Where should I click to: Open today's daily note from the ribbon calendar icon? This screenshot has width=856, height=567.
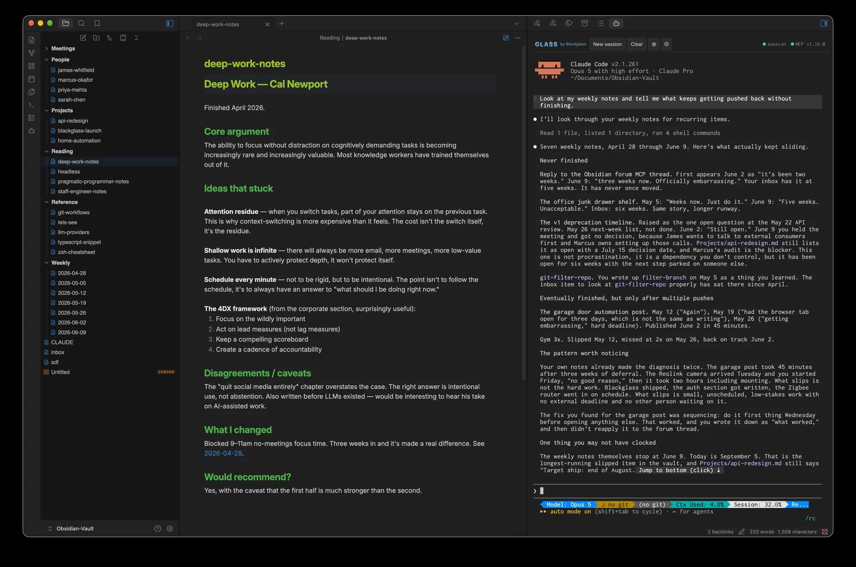tap(32, 79)
